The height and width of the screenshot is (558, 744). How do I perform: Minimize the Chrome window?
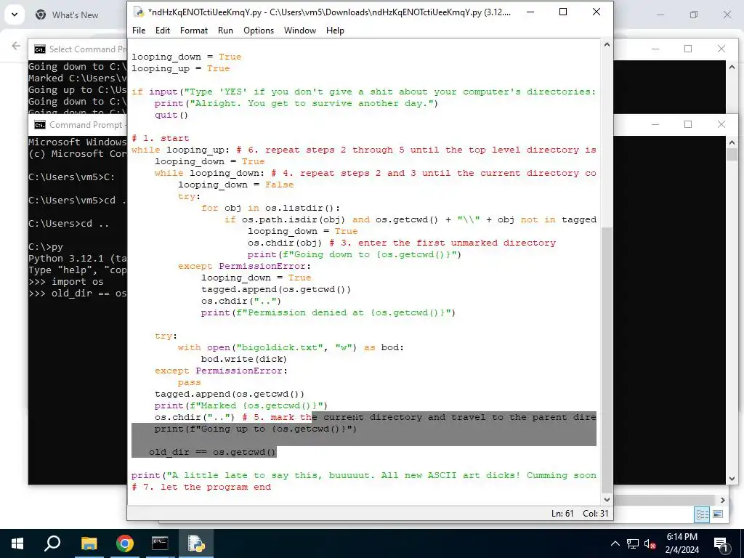click(660, 15)
